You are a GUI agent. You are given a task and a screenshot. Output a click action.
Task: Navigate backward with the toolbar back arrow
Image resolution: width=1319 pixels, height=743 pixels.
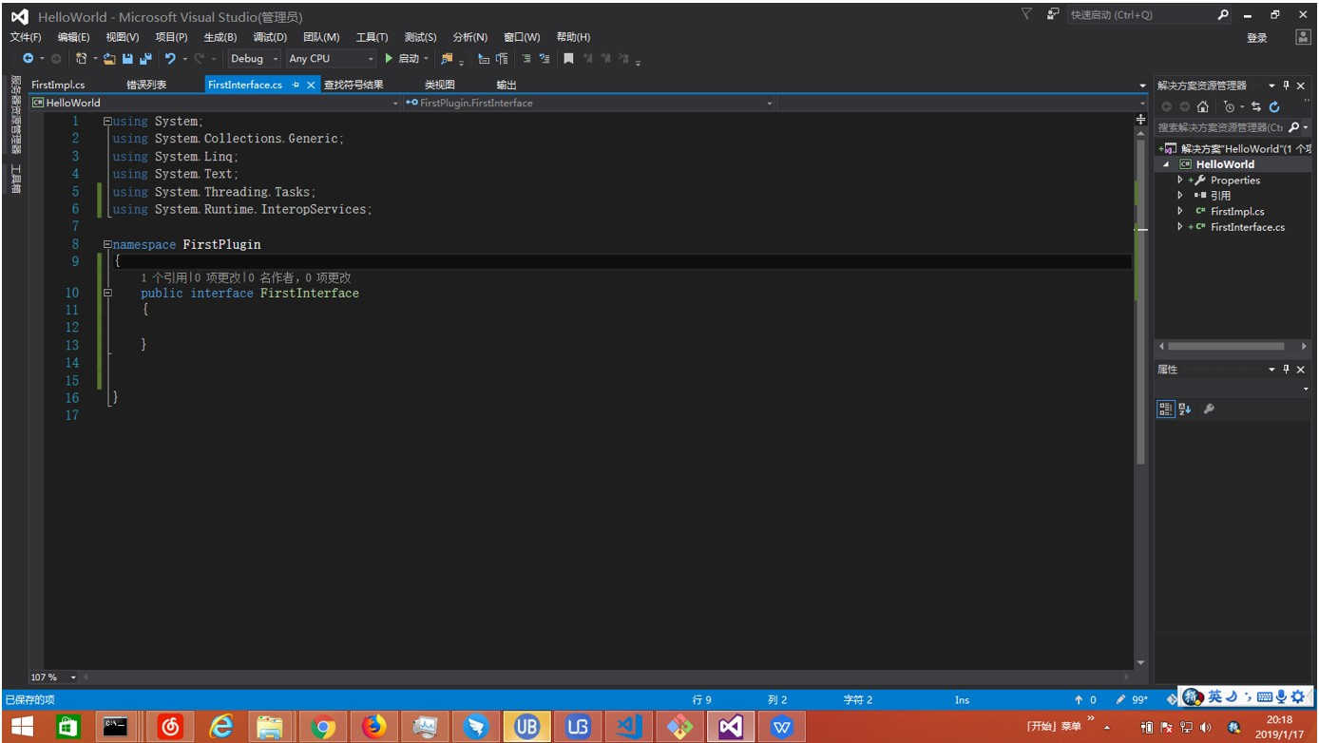pyautogui.click(x=29, y=59)
